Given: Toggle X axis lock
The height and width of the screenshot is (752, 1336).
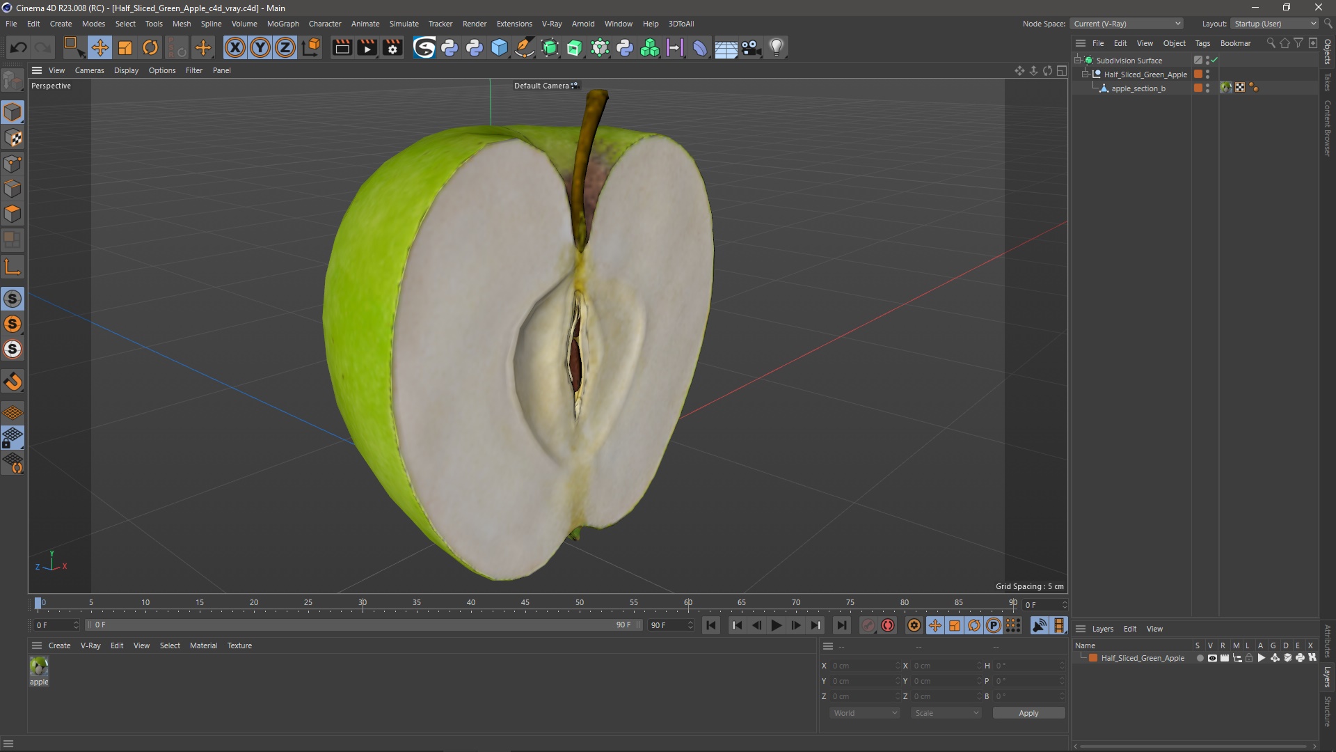Looking at the screenshot, I should (x=235, y=47).
